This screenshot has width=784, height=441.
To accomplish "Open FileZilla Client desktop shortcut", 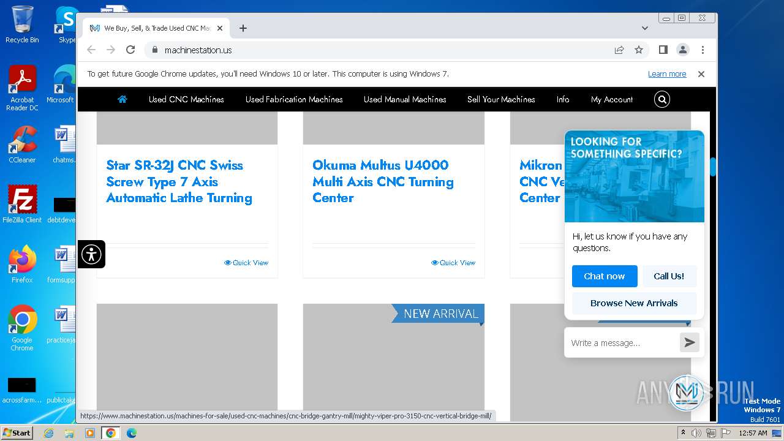I will point(22,204).
